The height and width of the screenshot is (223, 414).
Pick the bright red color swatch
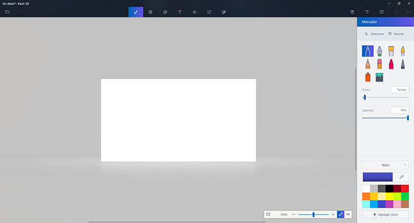coord(405,189)
